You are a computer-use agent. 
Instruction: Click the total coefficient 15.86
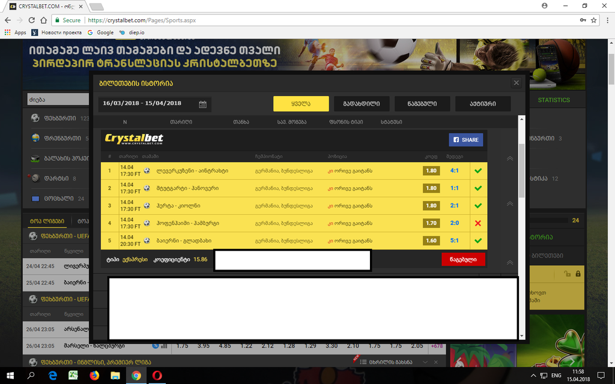(201, 259)
